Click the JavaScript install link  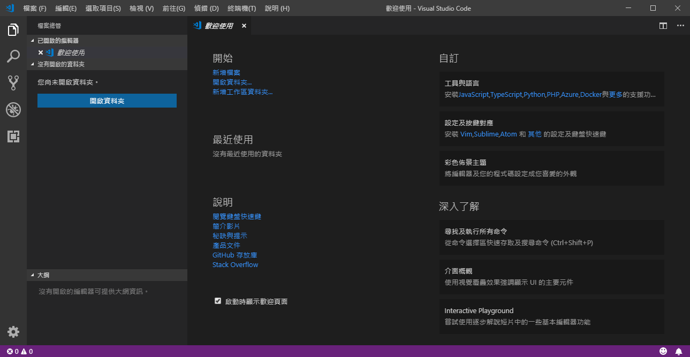click(474, 95)
